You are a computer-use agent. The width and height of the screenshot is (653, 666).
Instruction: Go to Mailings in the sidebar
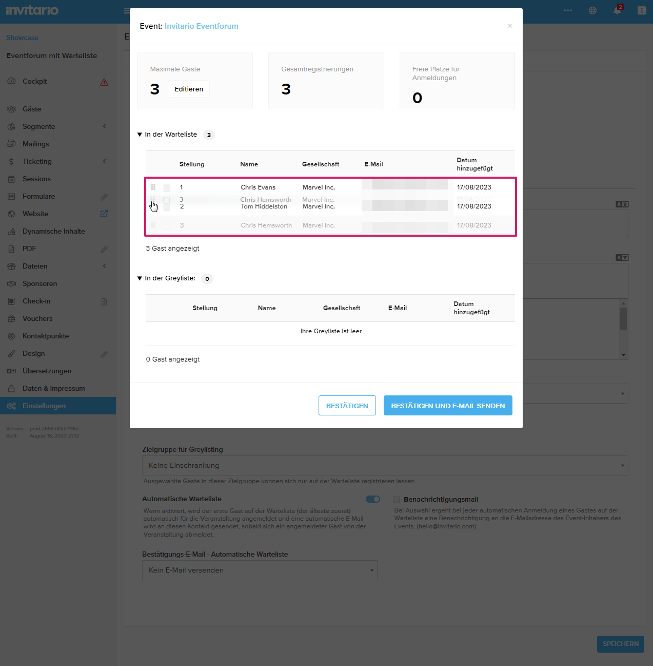[x=36, y=144]
